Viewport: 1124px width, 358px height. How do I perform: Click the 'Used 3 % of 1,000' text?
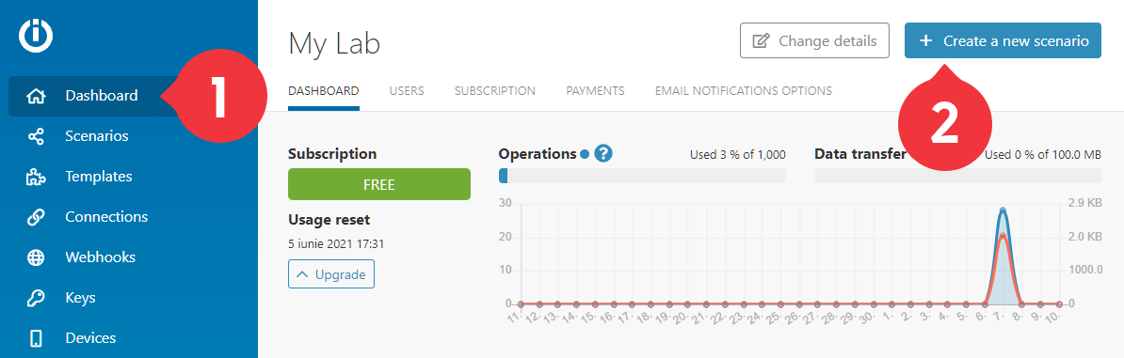click(x=738, y=155)
